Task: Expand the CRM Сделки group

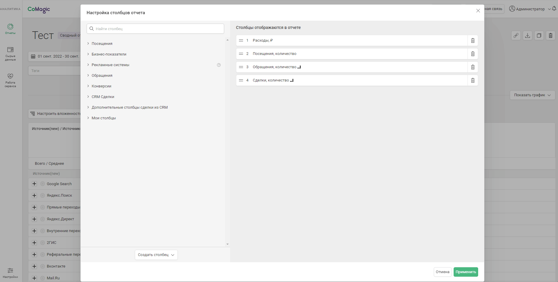Action: (x=103, y=97)
